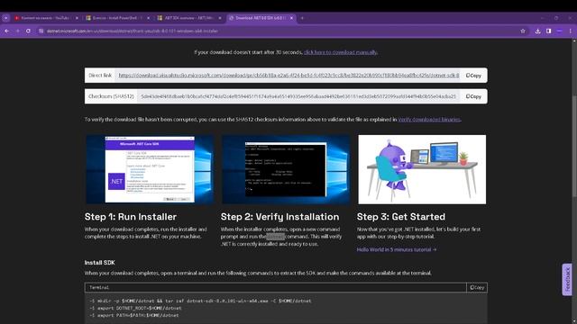This screenshot has width=577, height=324.
Task: Close the .NET SDK overview tab
Action: click(x=220, y=18)
